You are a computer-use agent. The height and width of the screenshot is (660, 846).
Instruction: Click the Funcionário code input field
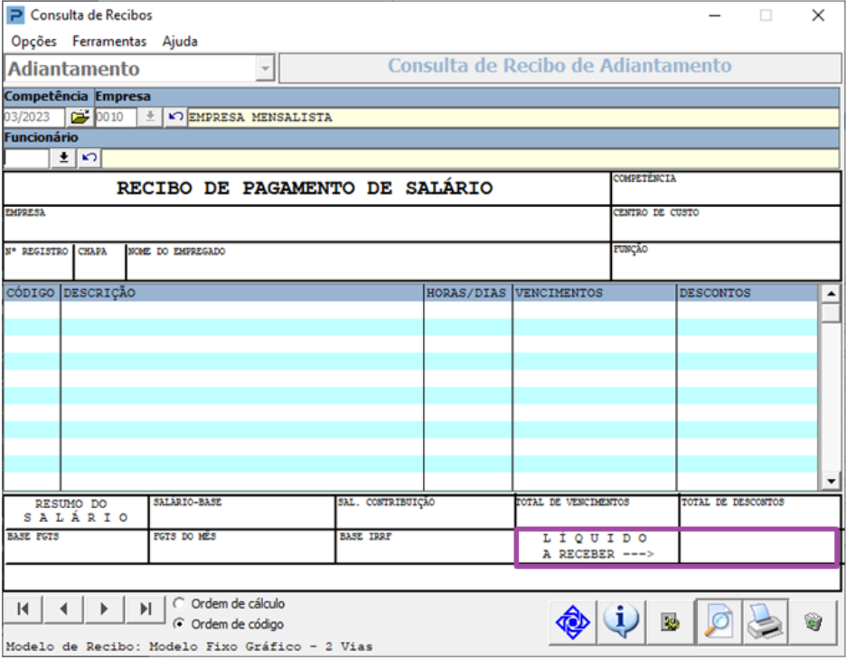coord(25,158)
